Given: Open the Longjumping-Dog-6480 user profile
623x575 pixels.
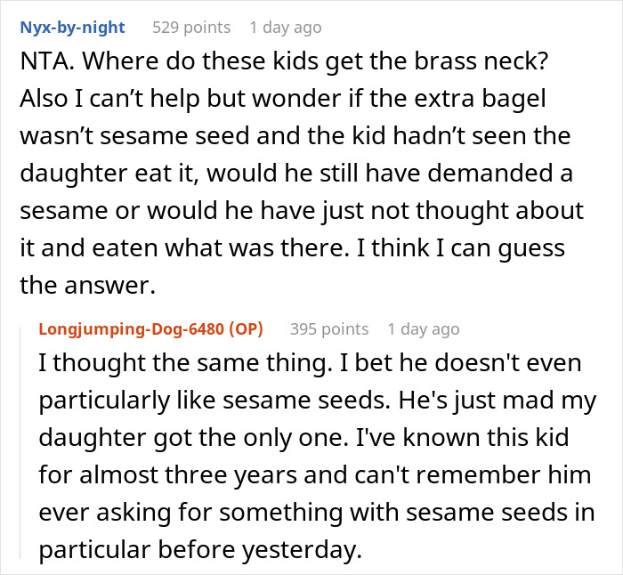Looking at the screenshot, I should (x=131, y=328).
